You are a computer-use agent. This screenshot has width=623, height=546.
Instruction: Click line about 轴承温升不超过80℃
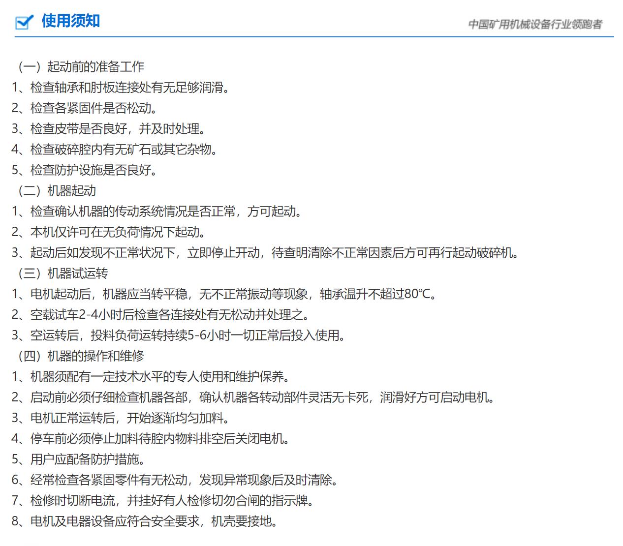(x=224, y=294)
